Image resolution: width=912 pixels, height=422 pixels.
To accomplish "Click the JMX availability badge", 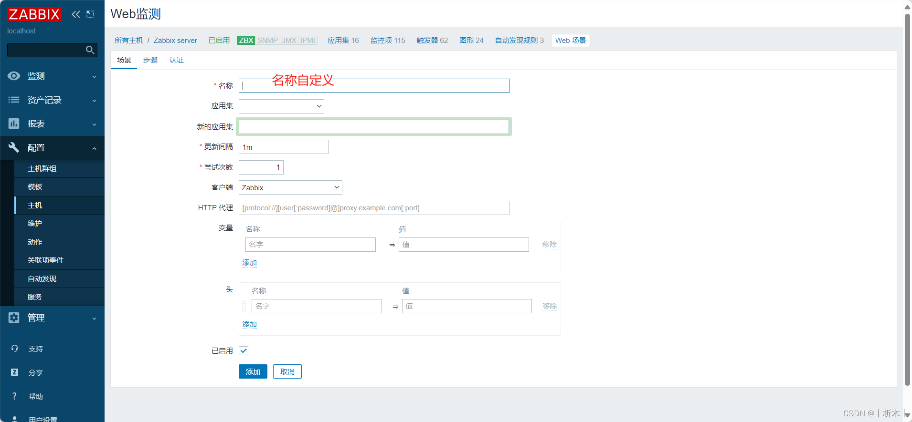I will [289, 41].
